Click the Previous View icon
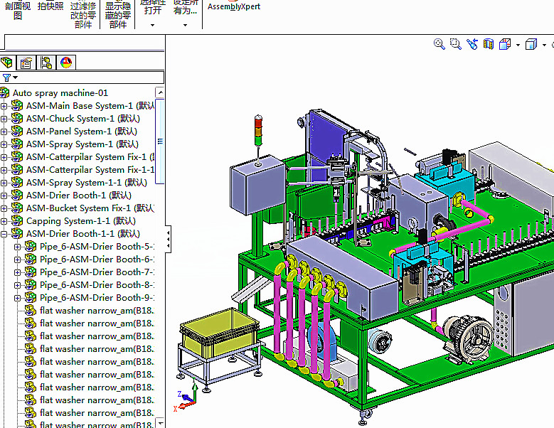Image resolution: width=554 pixels, height=428 pixels. click(472, 44)
